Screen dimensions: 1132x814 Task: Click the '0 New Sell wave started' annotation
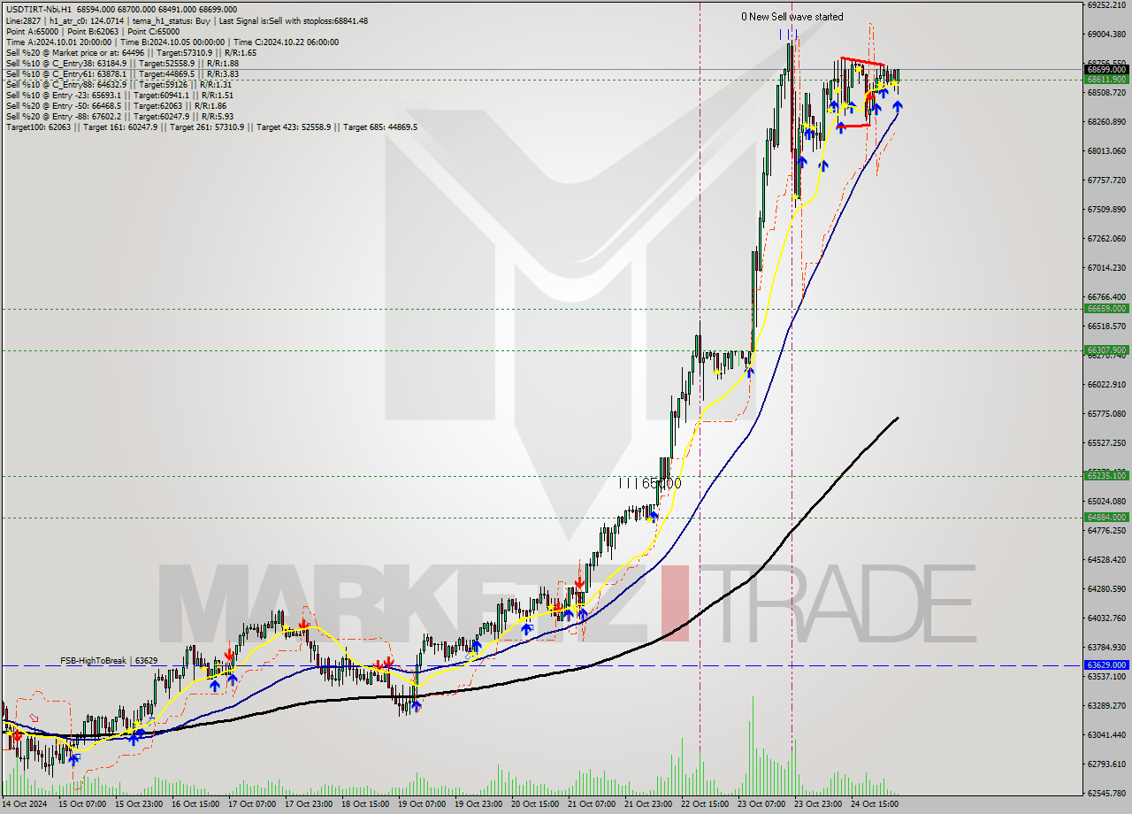[792, 17]
